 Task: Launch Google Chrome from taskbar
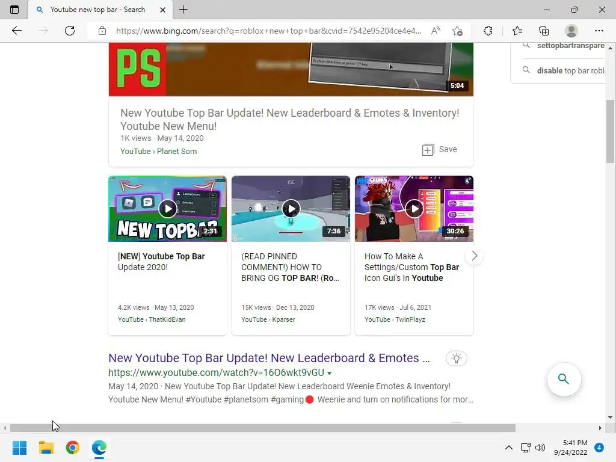click(73, 448)
